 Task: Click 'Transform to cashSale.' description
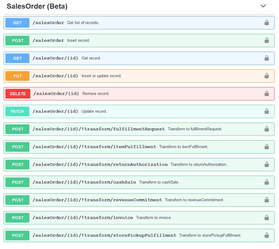pos(159,182)
